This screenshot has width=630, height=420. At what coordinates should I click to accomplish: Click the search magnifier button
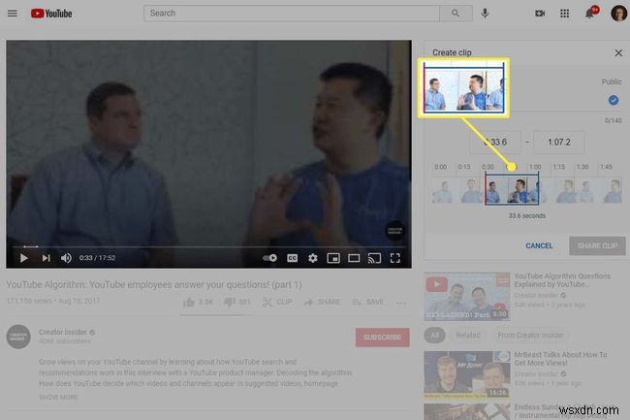coord(456,14)
